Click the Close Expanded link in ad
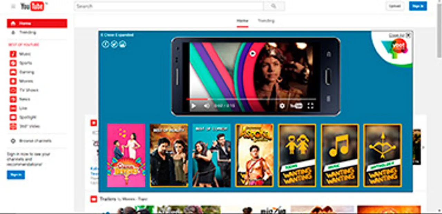 click(x=117, y=35)
